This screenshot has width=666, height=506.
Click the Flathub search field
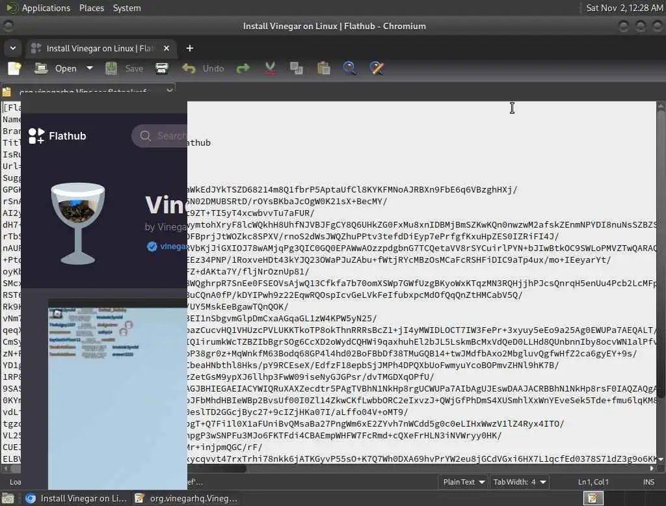(160, 136)
